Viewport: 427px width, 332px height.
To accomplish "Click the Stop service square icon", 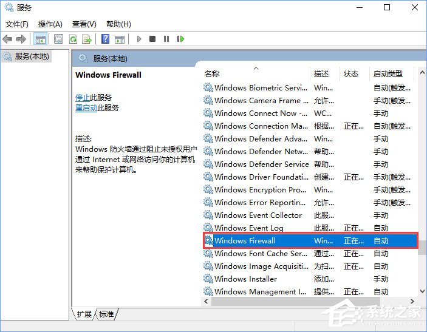I will click(152, 39).
